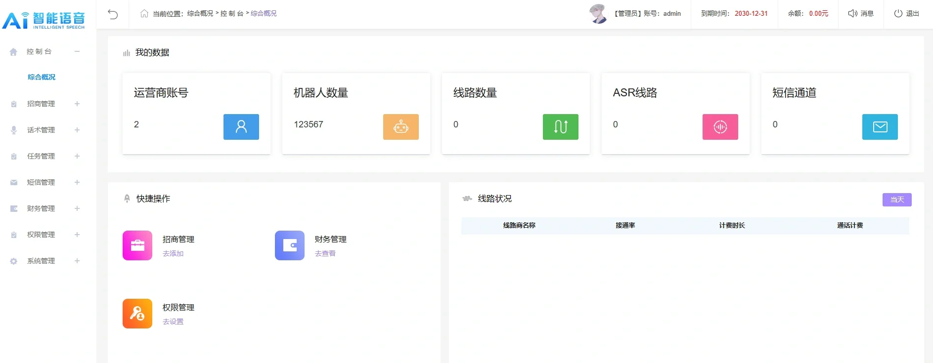Expand 权限管理 with its plus sign
This screenshot has width=933, height=363.
click(x=77, y=235)
